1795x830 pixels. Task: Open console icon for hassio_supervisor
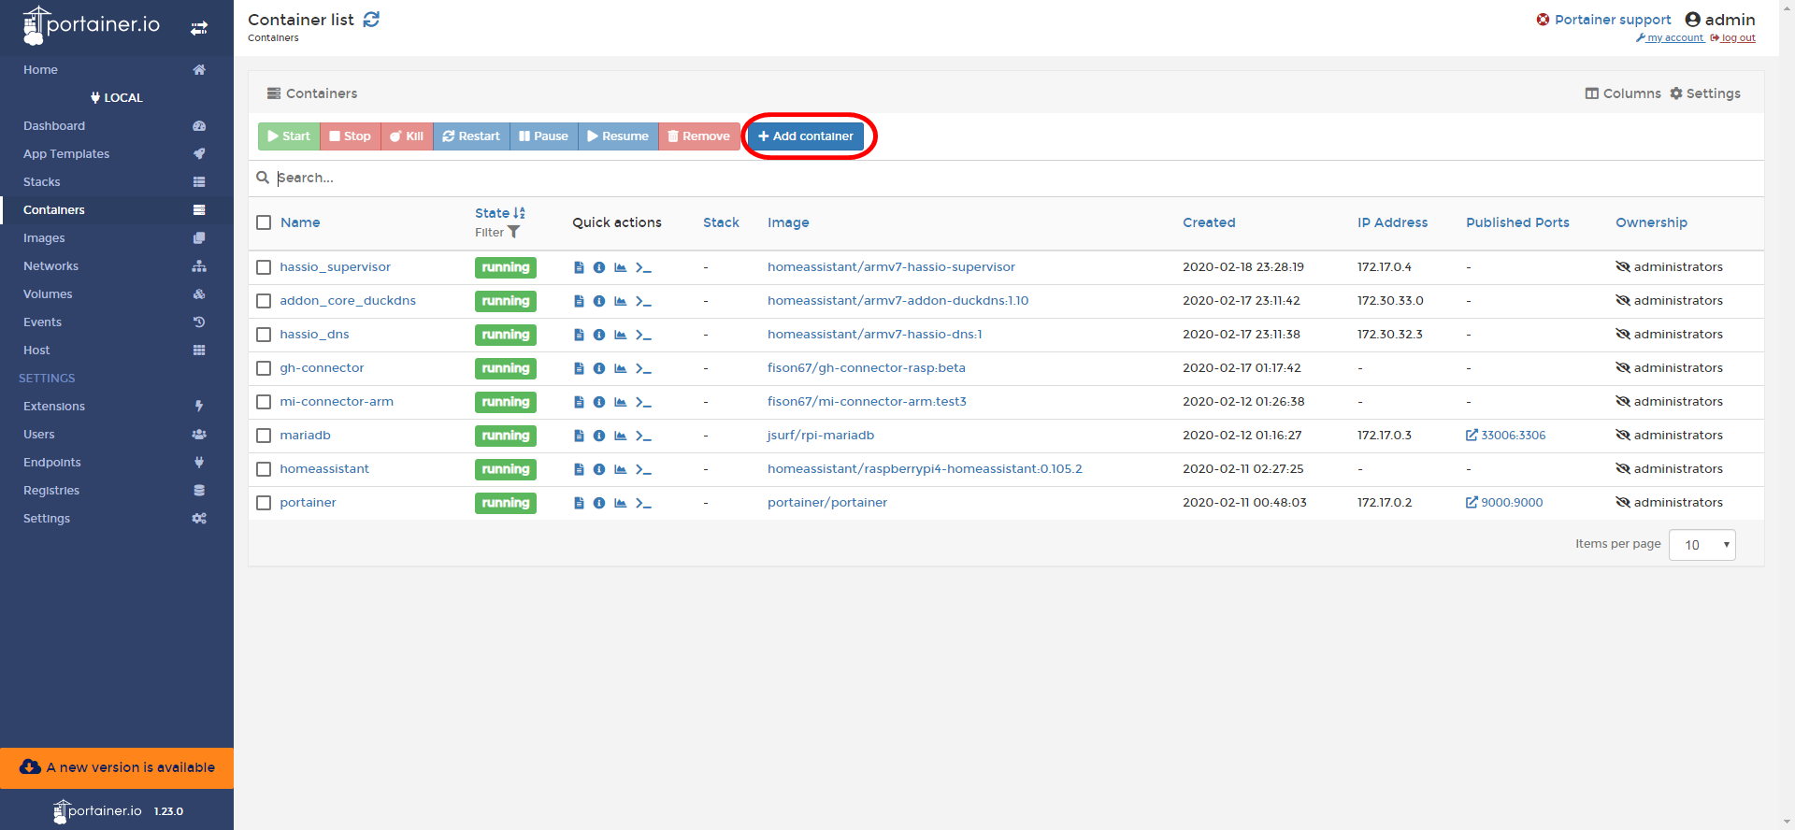click(643, 267)
